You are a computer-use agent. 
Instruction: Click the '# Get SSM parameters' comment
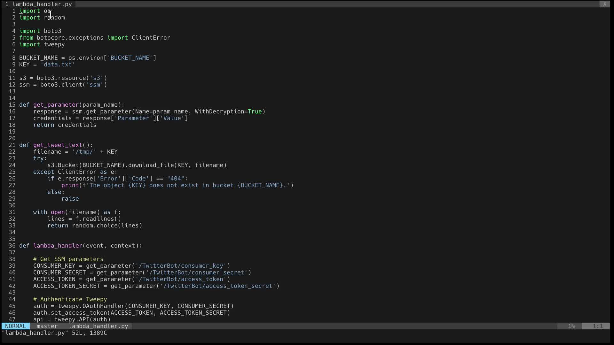pos(68,259)
